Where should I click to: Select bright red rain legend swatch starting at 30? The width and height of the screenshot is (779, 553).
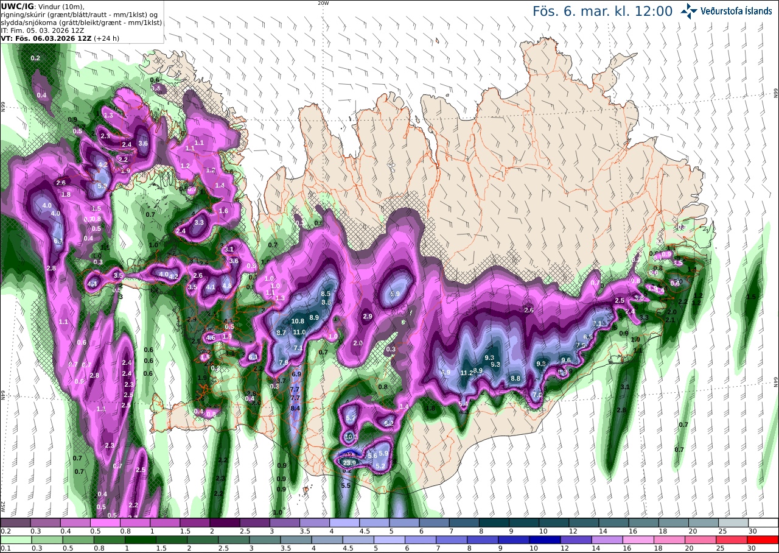point(763,540)
